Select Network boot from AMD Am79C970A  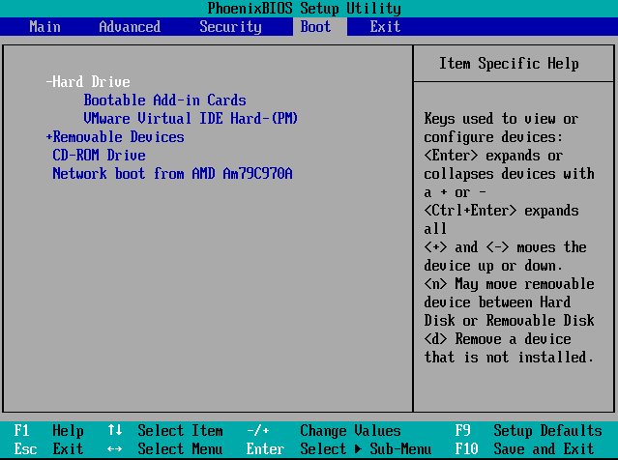[x=172, y=174]
